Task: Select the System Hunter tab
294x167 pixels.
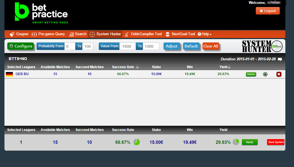Action: 105,34
